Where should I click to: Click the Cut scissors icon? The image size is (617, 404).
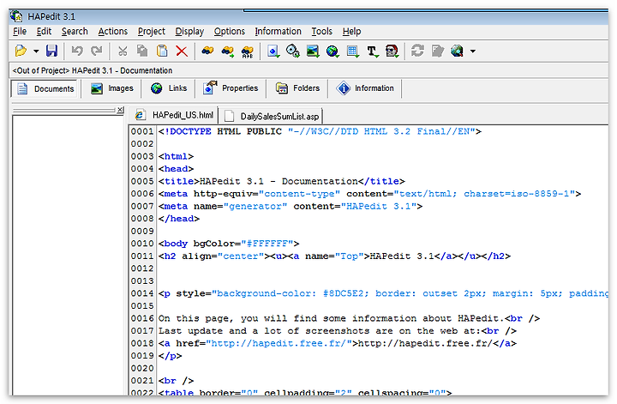pos(123,51)
